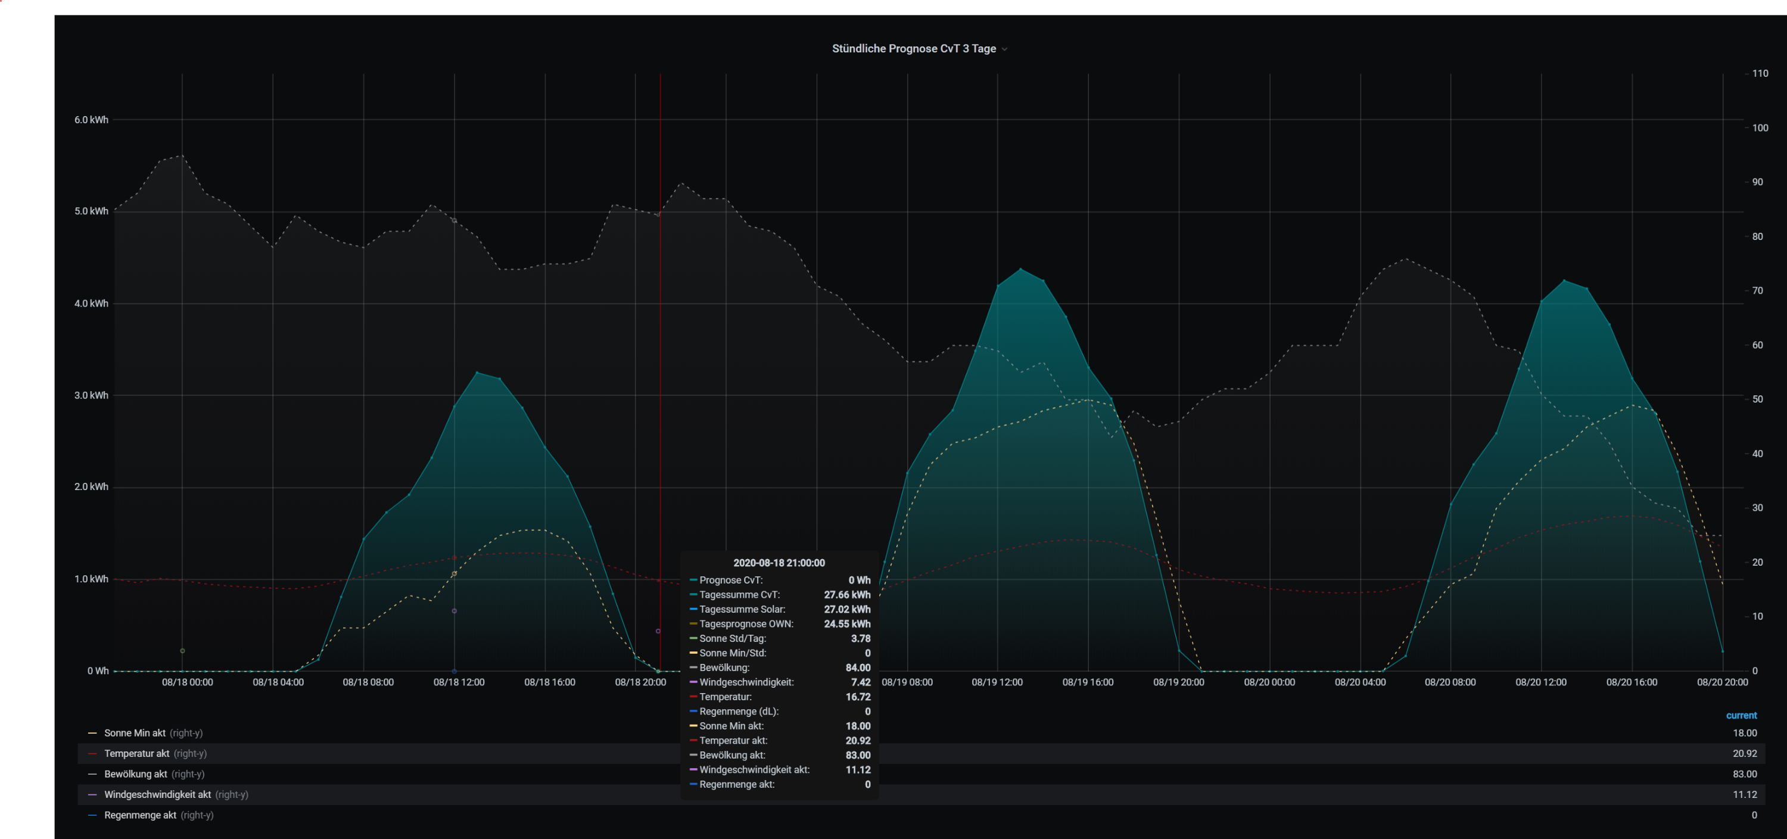Select Regenmenge akt legend entry
This screenshot has height=839, width=1787.
point(140,815)
